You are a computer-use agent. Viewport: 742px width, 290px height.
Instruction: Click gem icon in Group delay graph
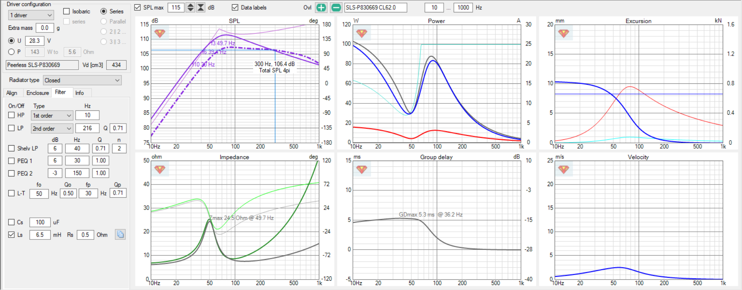[x=362, y=169]
